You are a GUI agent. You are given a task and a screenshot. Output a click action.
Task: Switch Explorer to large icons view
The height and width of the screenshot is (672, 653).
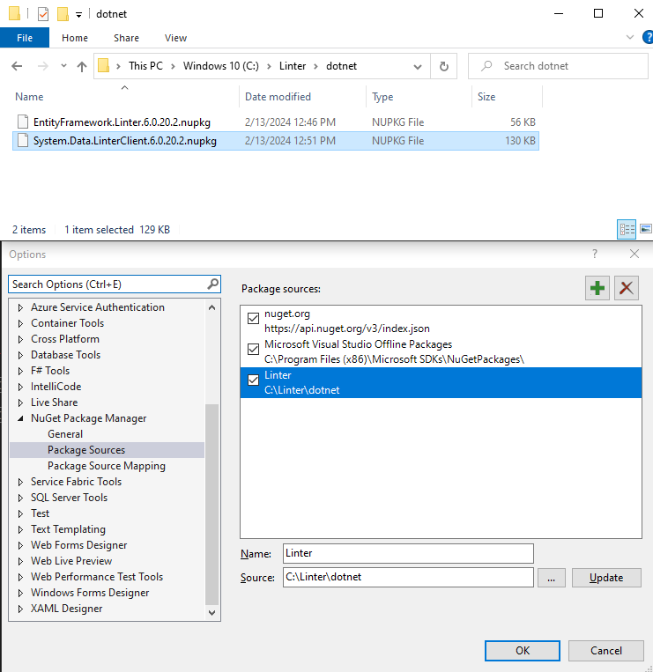coord(645,229)
